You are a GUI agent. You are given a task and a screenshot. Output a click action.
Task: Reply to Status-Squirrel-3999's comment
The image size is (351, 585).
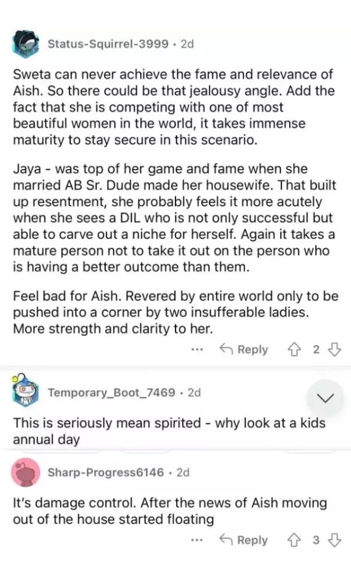point(244,349)
